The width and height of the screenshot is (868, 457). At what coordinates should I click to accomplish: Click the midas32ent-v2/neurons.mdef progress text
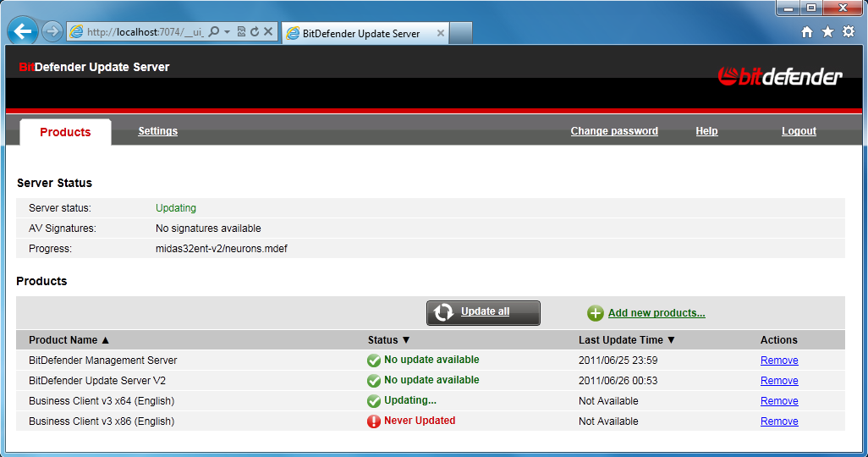222,249
